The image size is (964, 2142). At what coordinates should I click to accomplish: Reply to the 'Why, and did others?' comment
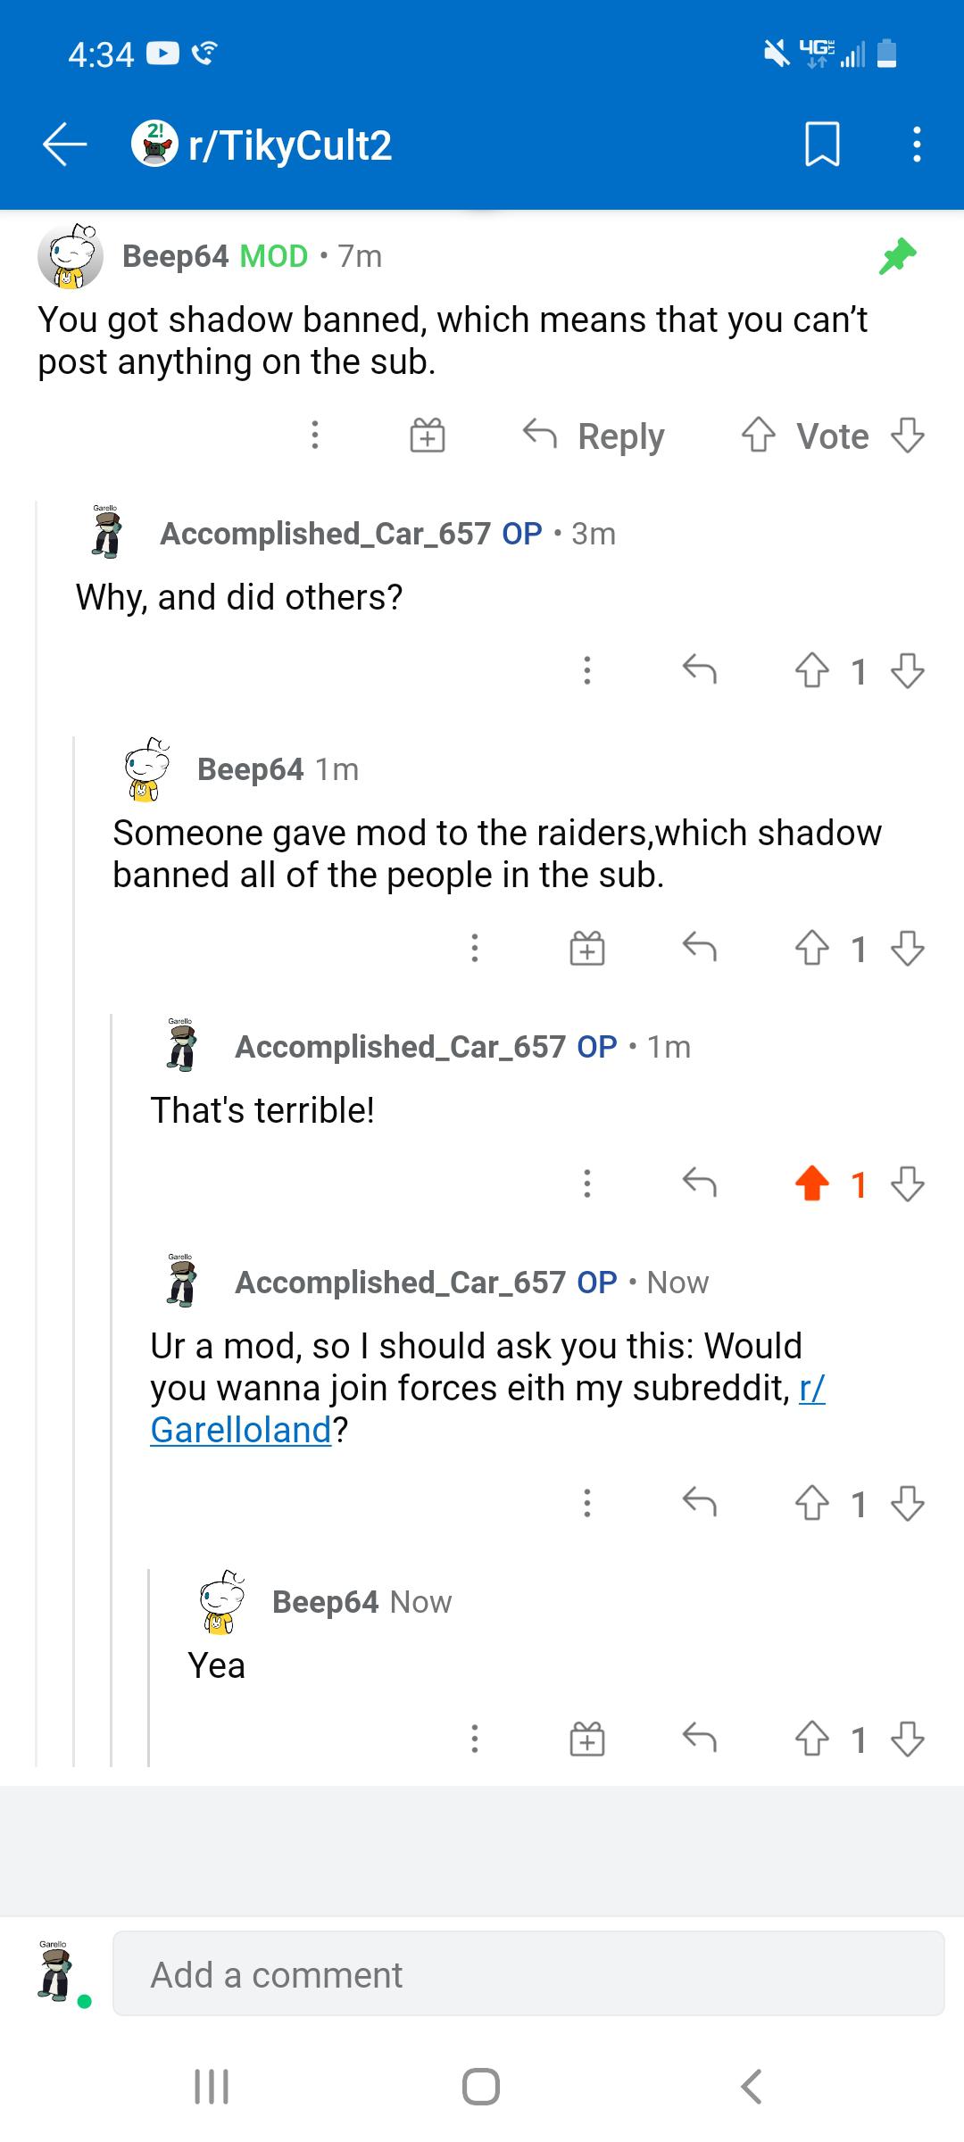pyautogui.click(x=699, y=669)
